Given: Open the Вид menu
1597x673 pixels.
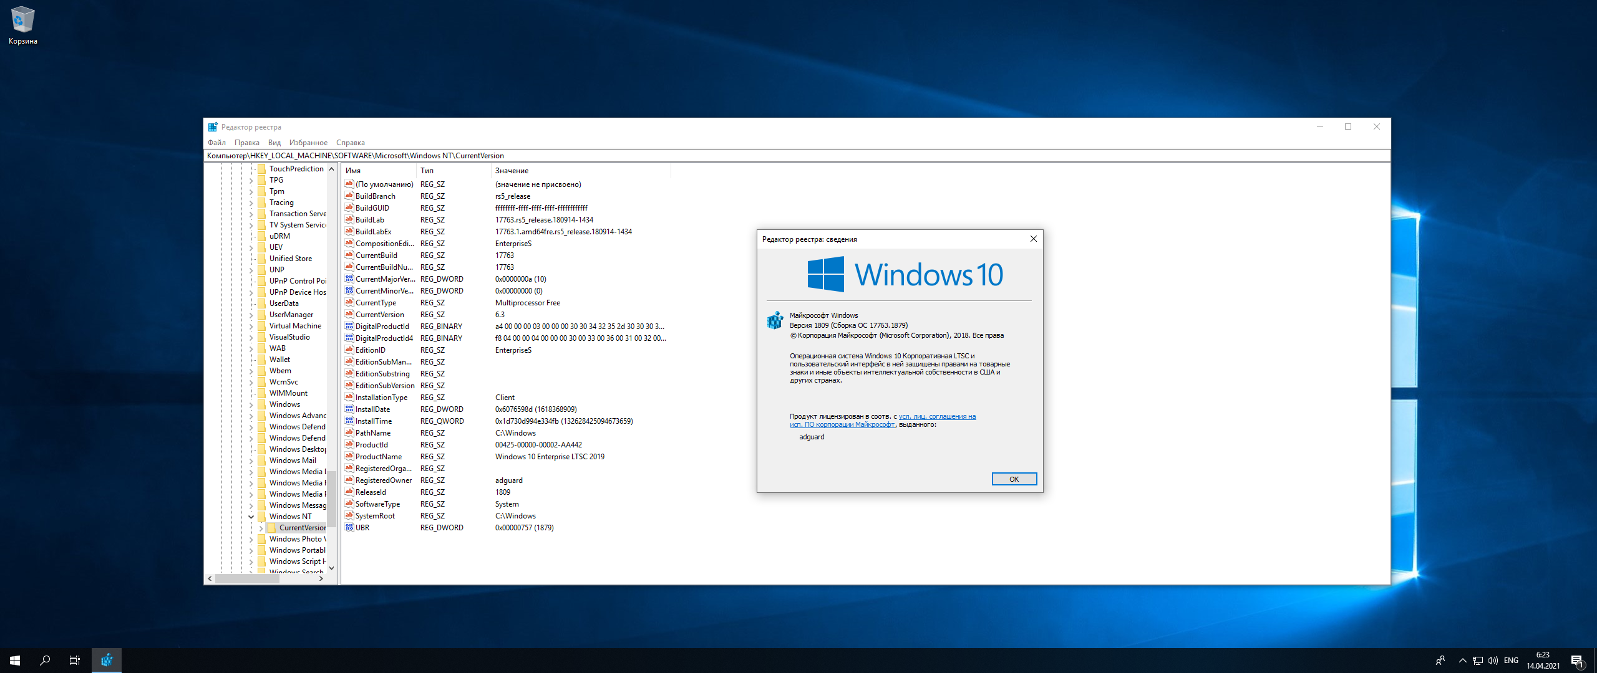Looking at the screenshot, I should 274,143.
